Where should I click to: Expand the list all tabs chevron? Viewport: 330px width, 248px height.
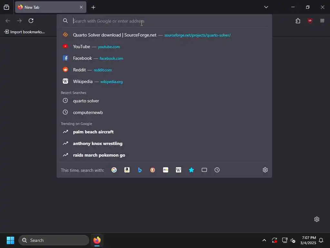click(266, 7)
